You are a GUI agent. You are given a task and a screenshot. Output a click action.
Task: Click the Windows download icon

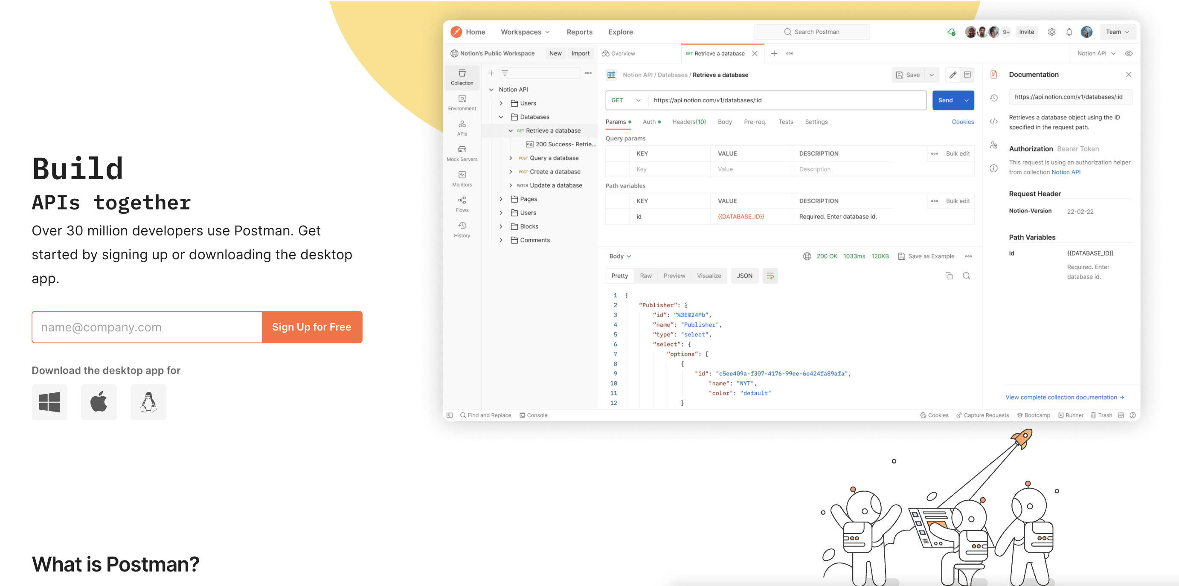coord(49,402)
